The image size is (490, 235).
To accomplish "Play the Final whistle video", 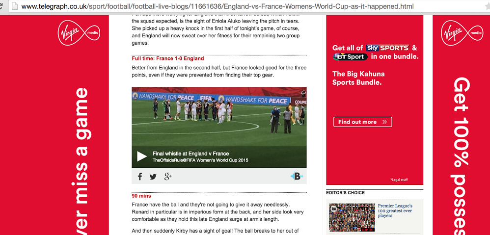I will point(142,157).
